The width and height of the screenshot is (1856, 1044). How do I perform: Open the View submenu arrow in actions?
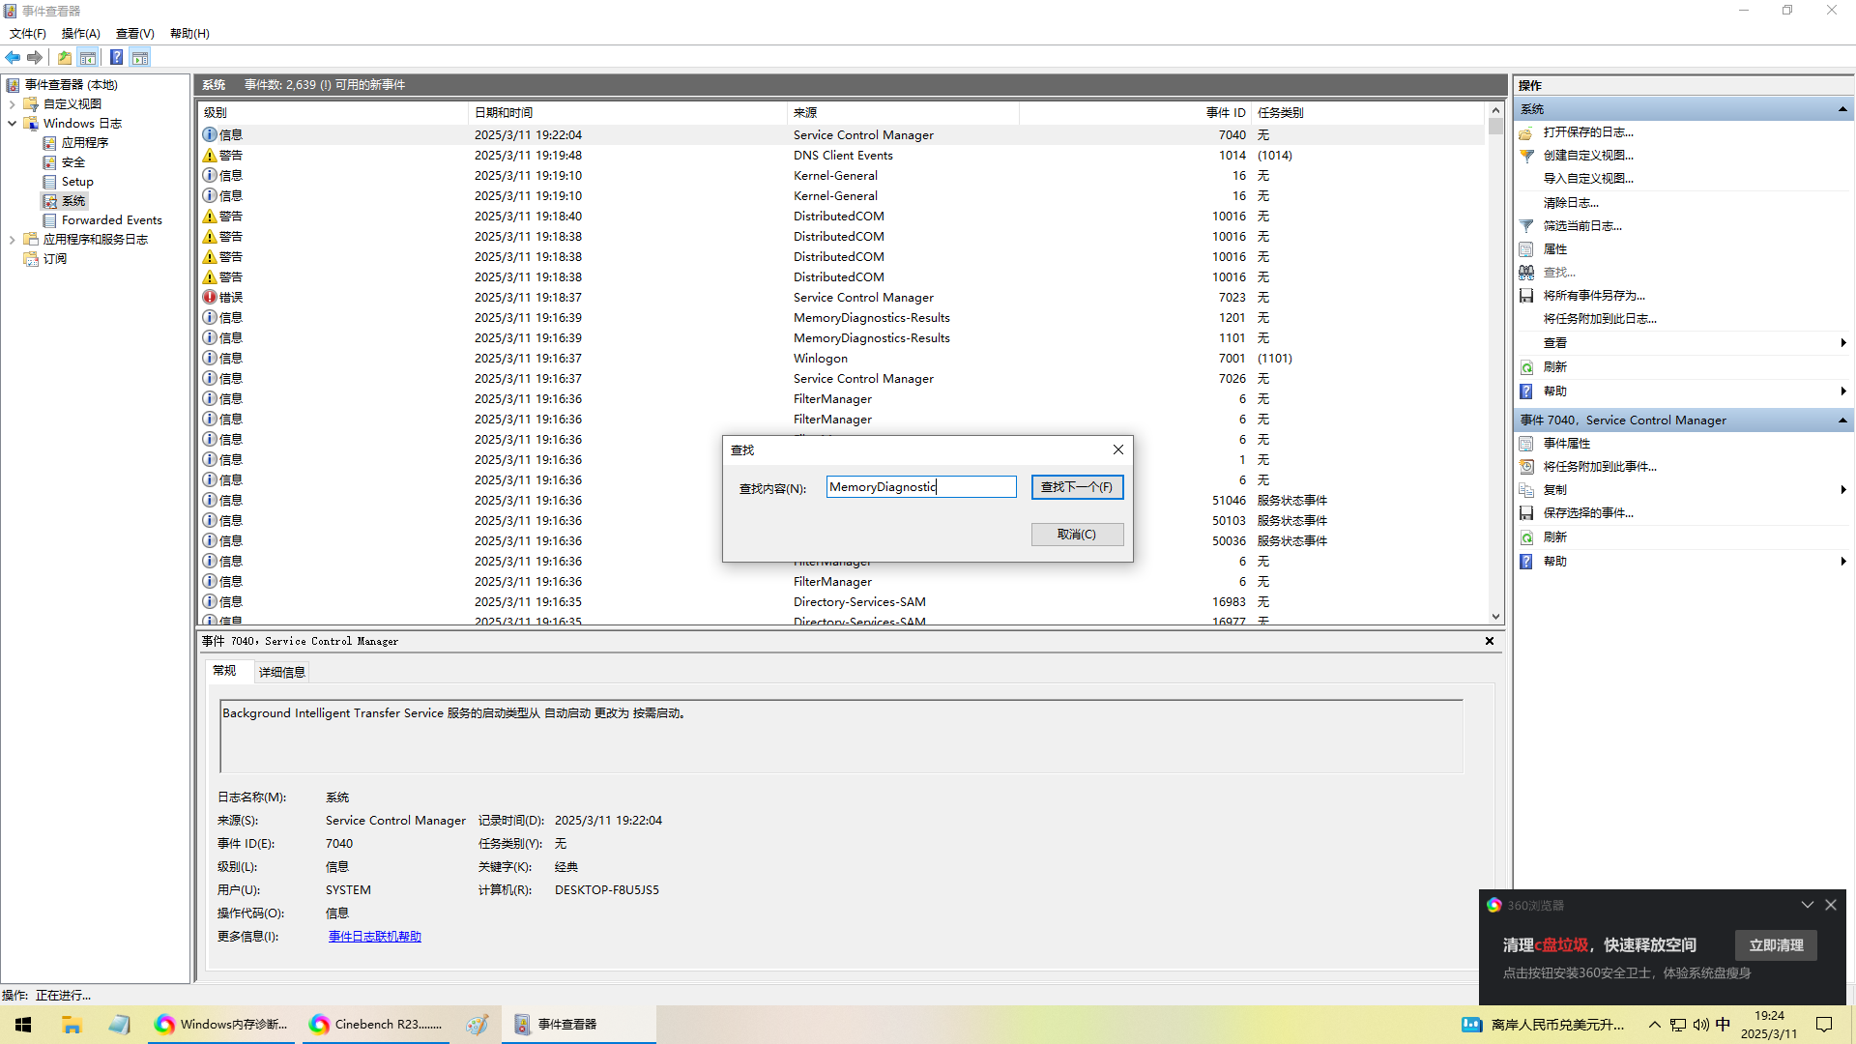pyautogui.click(x=1842, y=343)
